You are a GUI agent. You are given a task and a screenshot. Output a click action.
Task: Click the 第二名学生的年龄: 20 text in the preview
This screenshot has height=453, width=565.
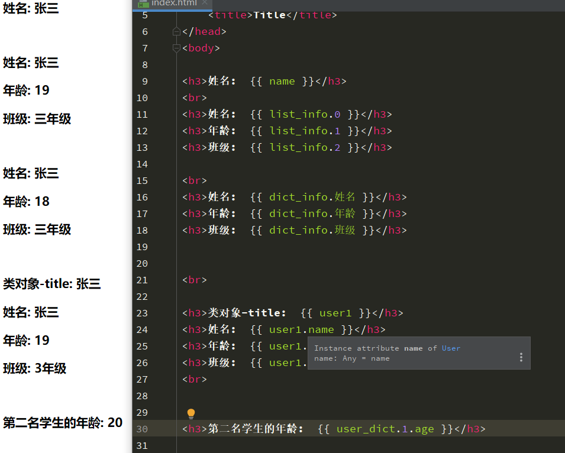[61, 422]
